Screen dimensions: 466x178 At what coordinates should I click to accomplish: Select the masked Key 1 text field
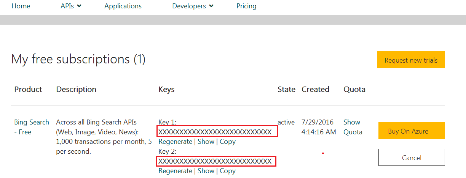(217, 132)
